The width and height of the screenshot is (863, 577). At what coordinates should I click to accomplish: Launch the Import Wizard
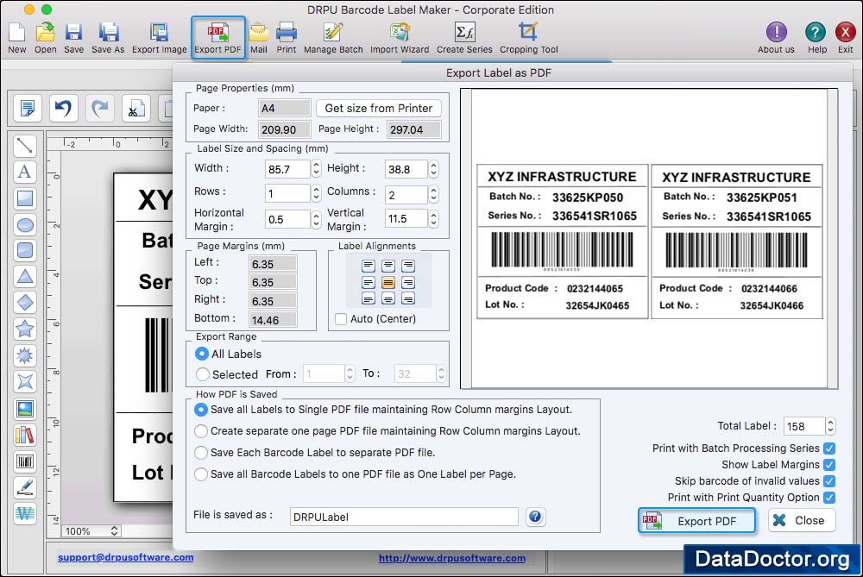click(400, 38)
